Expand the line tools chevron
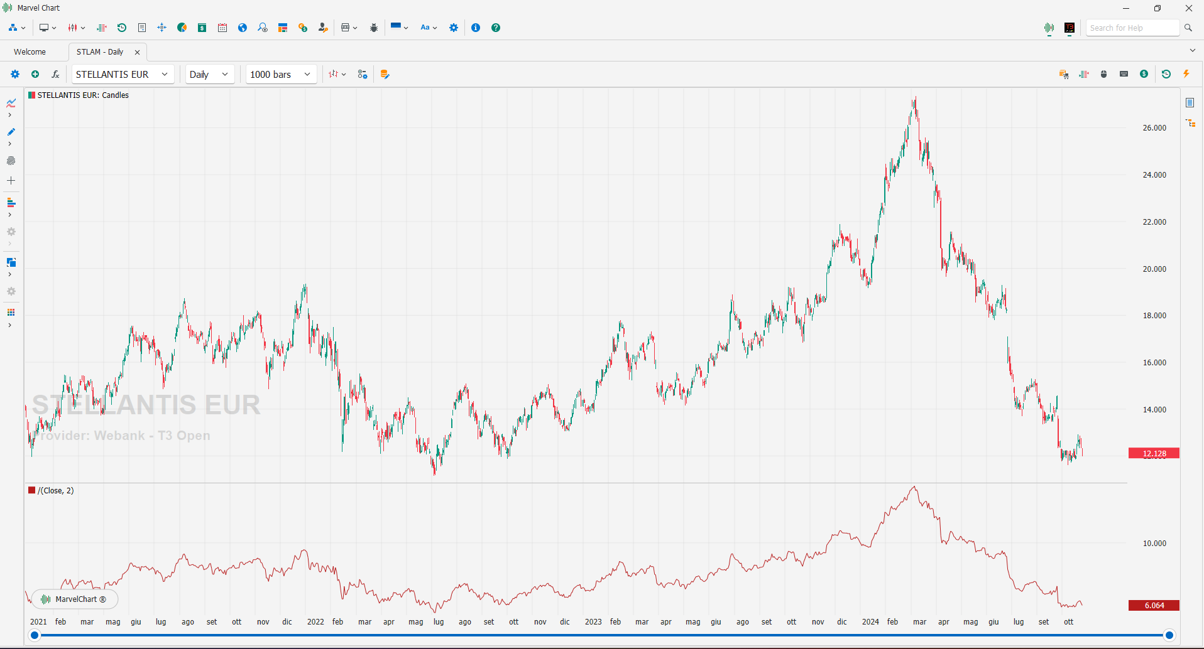The width and height of the screenshot is (1204, 649). (9, 115)
